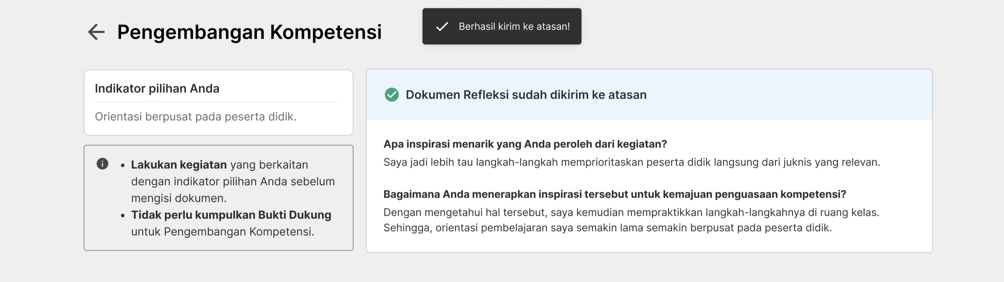
Task: Click the green success check icon
Action: [x=392, y=95]
